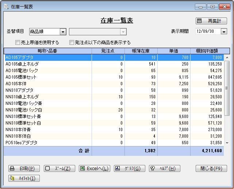Select the NN310電池パック青 row
The image size is (234, 189).
[x=114, y=103]
